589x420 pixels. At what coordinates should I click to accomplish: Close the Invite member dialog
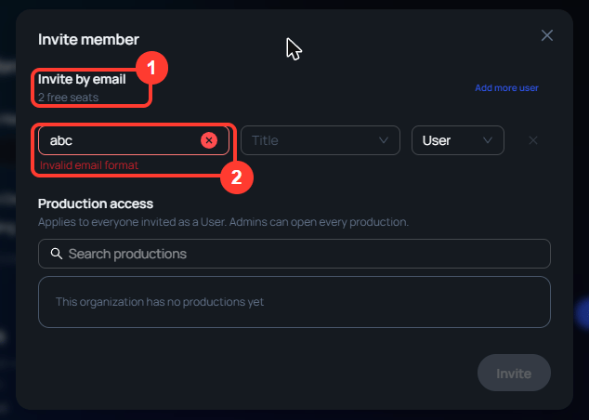click(x=547, y=35)
